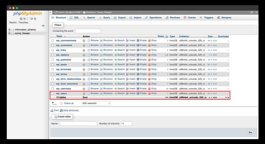Screen dimensions: 265x144
Task: Open the Designer tab
Action: click(x=224, y=18)
